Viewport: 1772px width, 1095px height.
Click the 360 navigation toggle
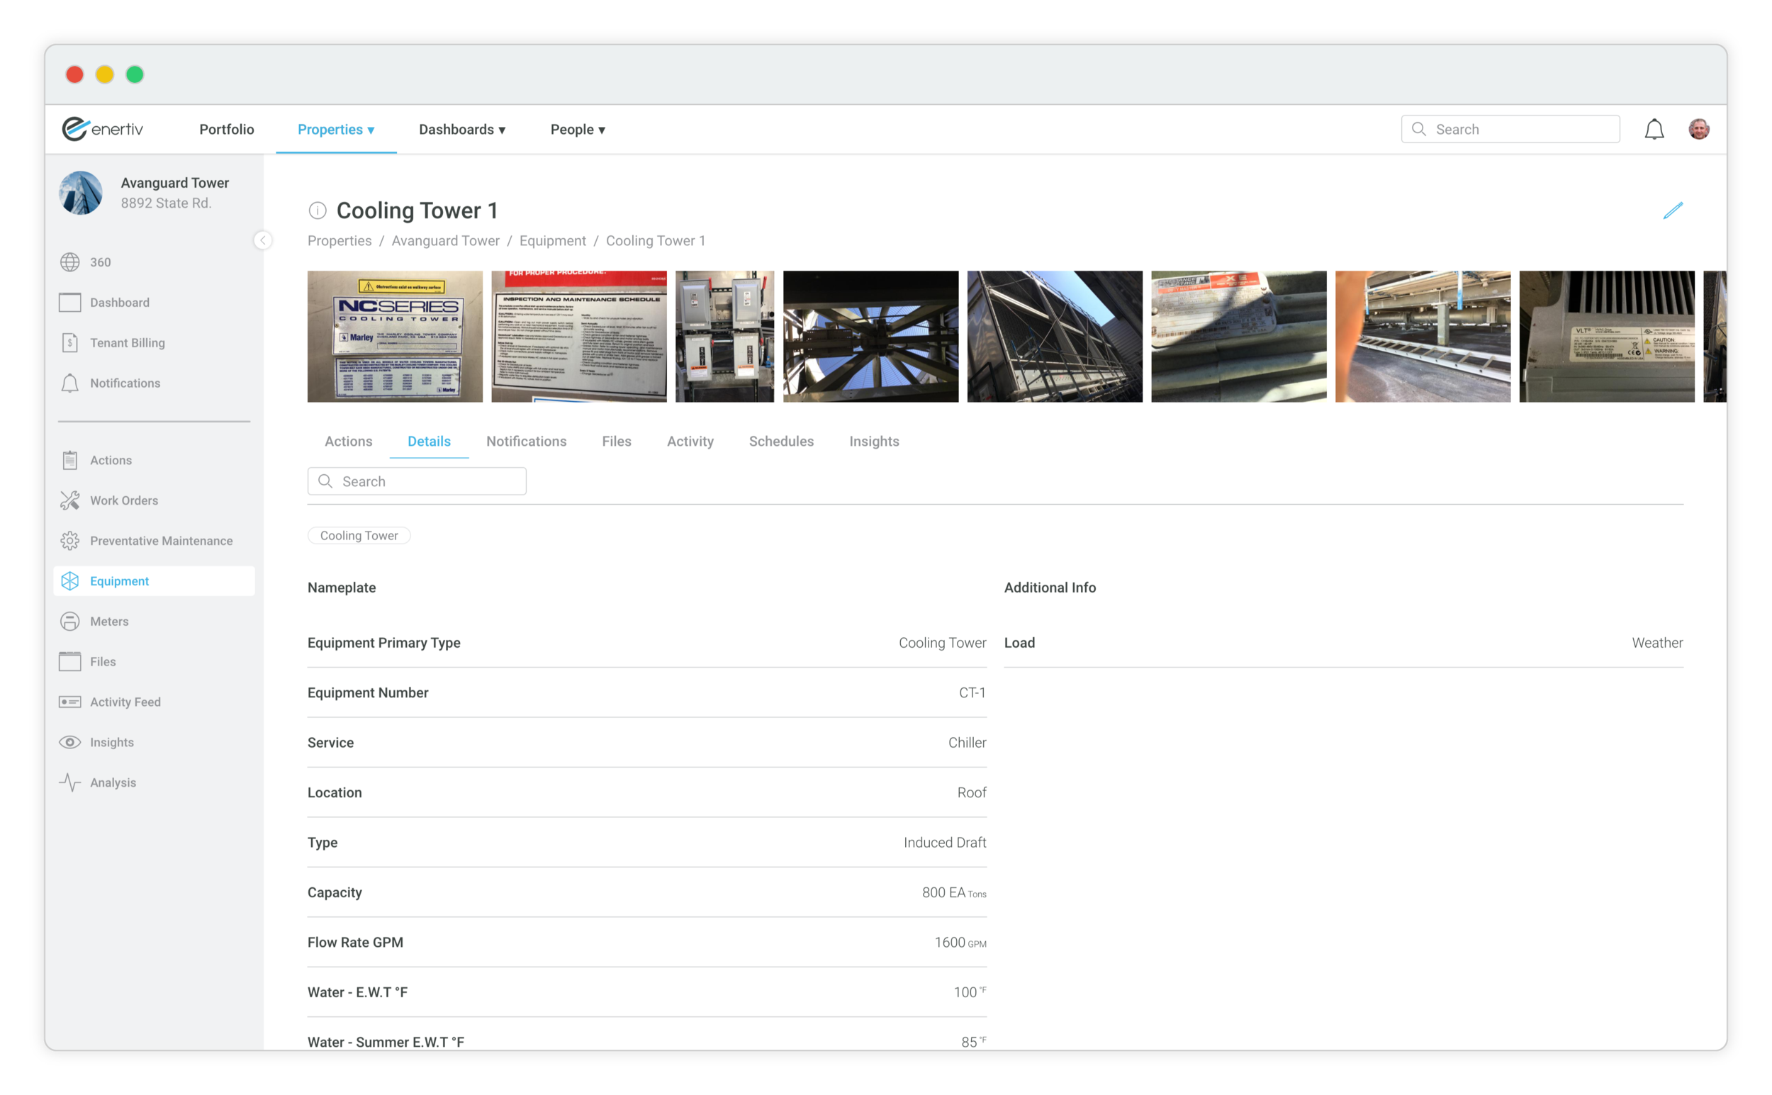point(100,261)
